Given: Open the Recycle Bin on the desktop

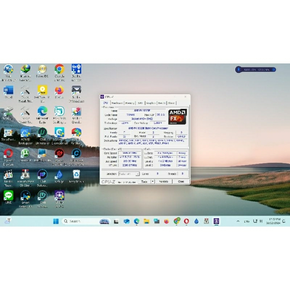Looking at the screenshot, I should click(76, 174).
